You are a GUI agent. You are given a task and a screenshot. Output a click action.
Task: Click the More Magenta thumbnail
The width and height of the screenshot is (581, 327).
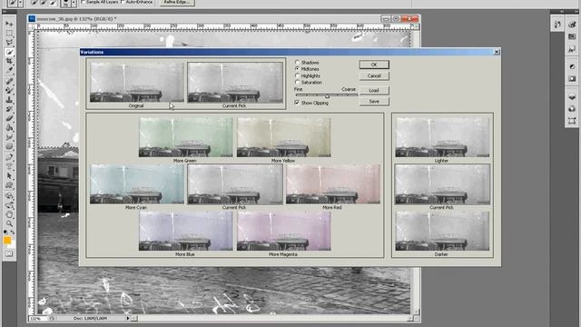(284, 231)
